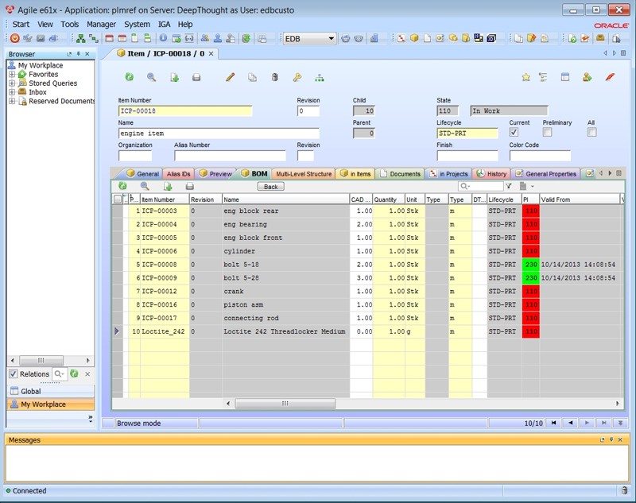Click the key icon in the item toolbar

(297, 77)
